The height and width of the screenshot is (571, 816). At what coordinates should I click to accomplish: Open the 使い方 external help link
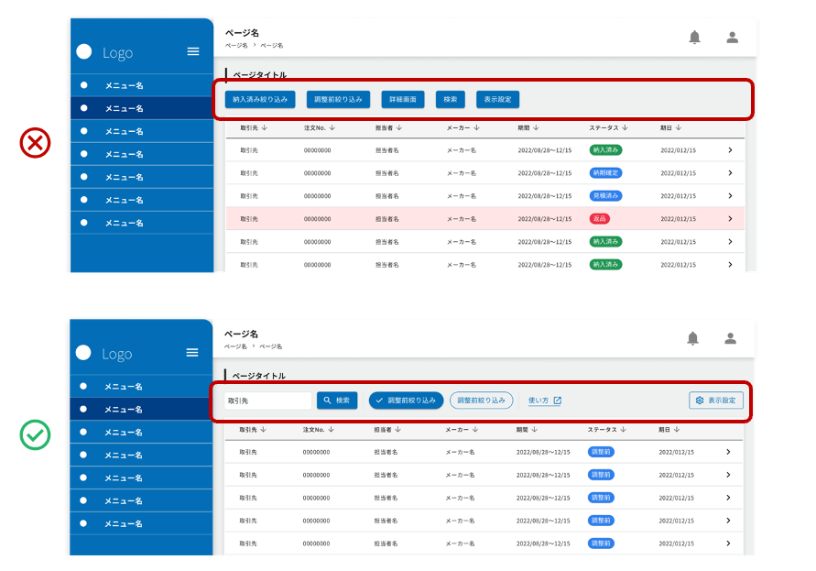(545, 401)
